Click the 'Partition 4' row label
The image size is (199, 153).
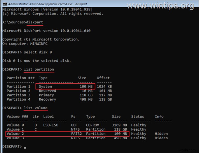click(19, 99)
